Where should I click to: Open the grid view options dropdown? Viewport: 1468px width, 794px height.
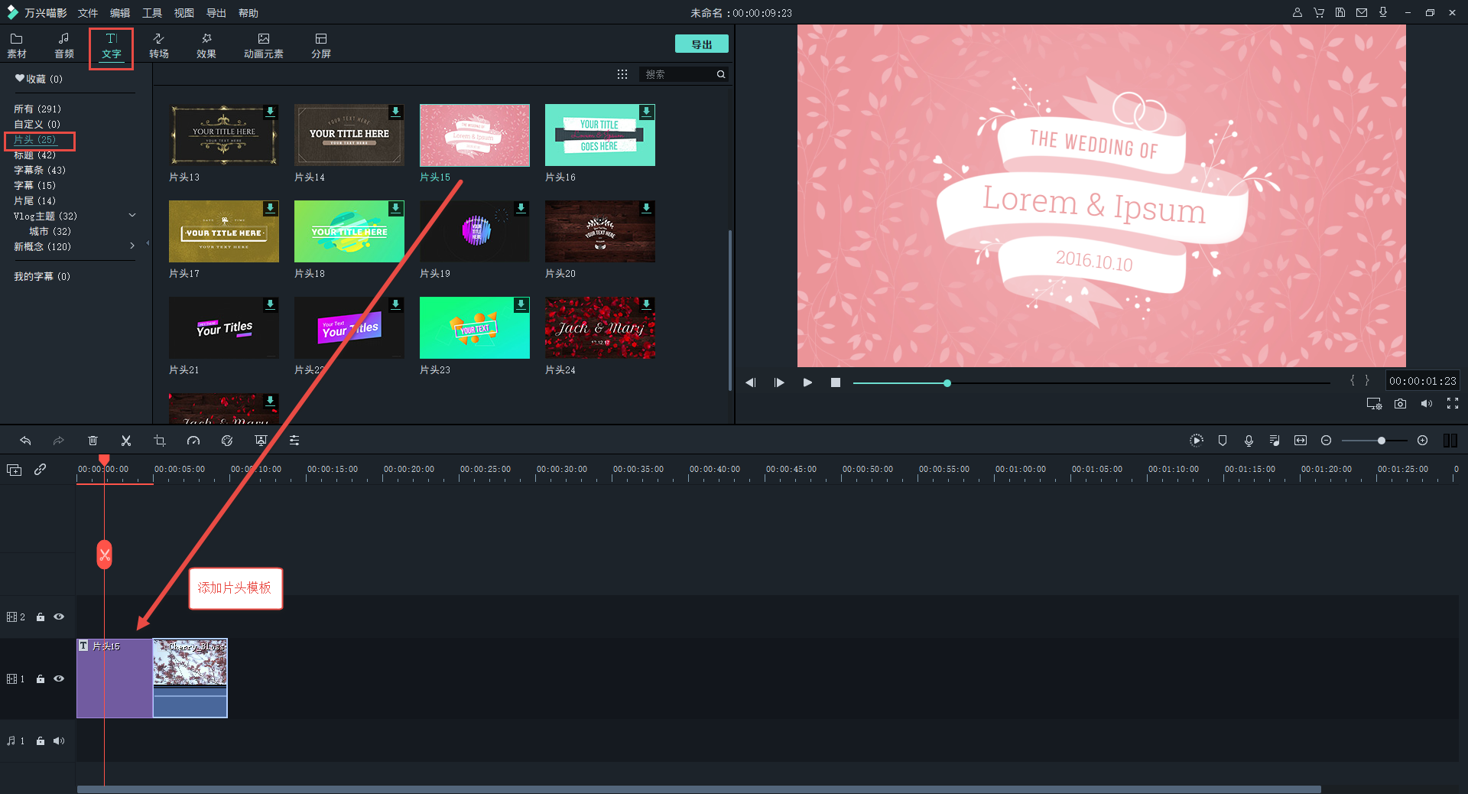coord(622,74)
